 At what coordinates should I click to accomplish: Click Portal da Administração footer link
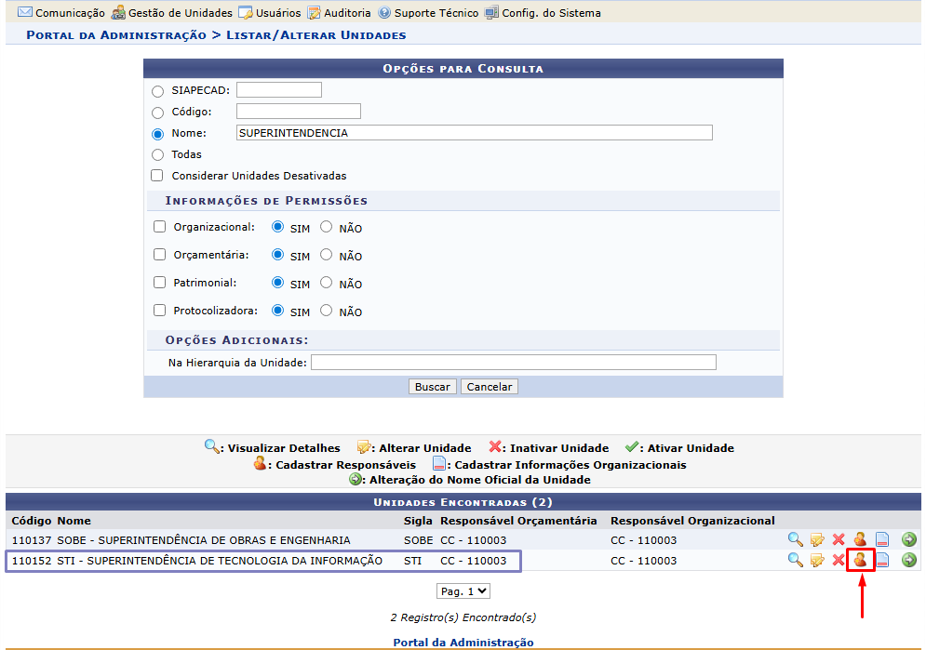463,643
